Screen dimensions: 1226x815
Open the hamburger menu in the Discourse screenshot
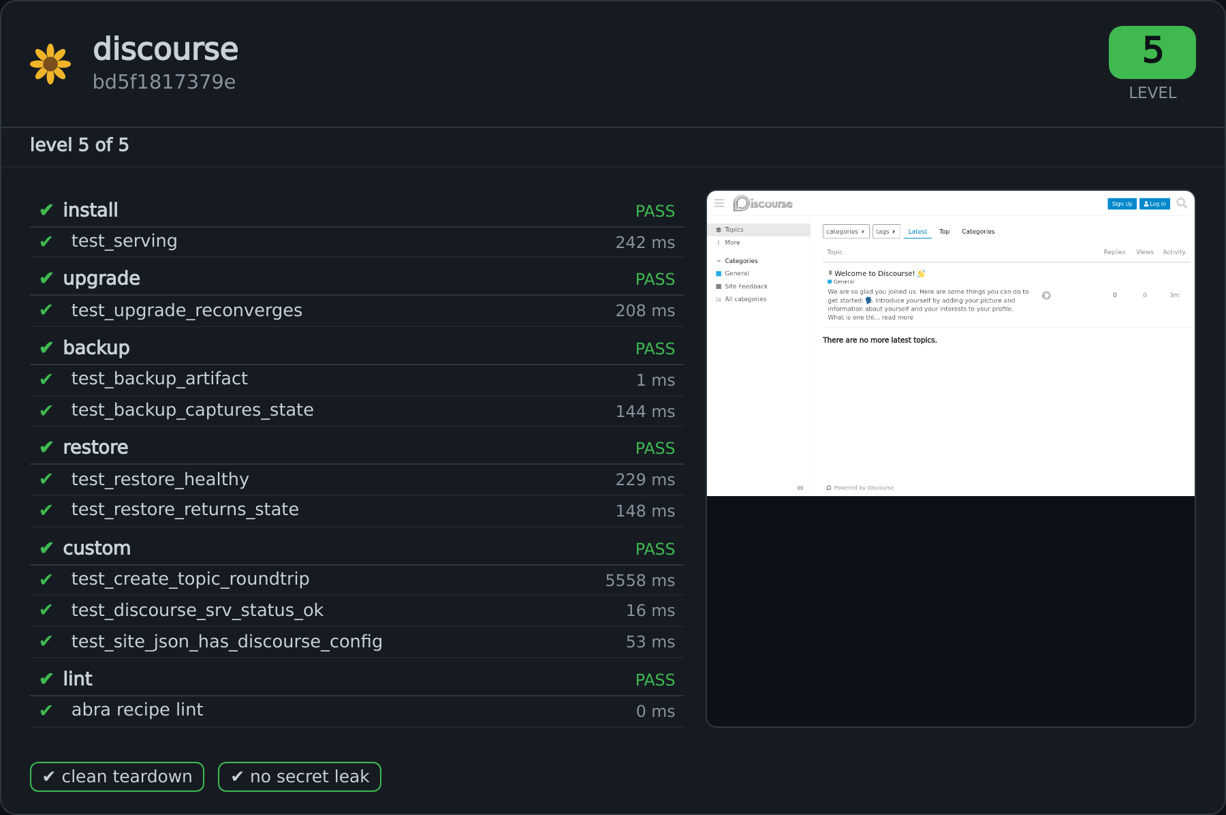(x=719, y=203)
